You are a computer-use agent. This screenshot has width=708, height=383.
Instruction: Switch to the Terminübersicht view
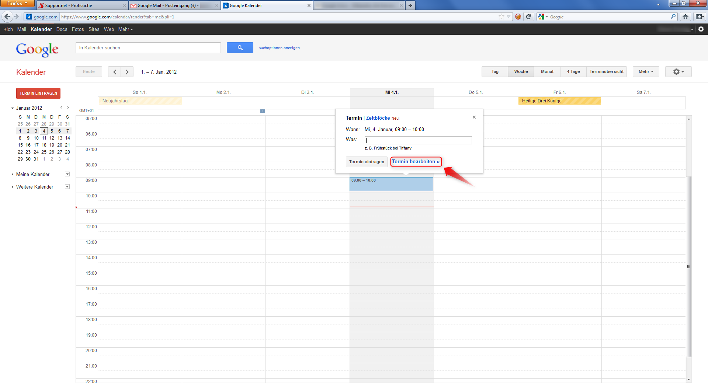click(606, 71)
